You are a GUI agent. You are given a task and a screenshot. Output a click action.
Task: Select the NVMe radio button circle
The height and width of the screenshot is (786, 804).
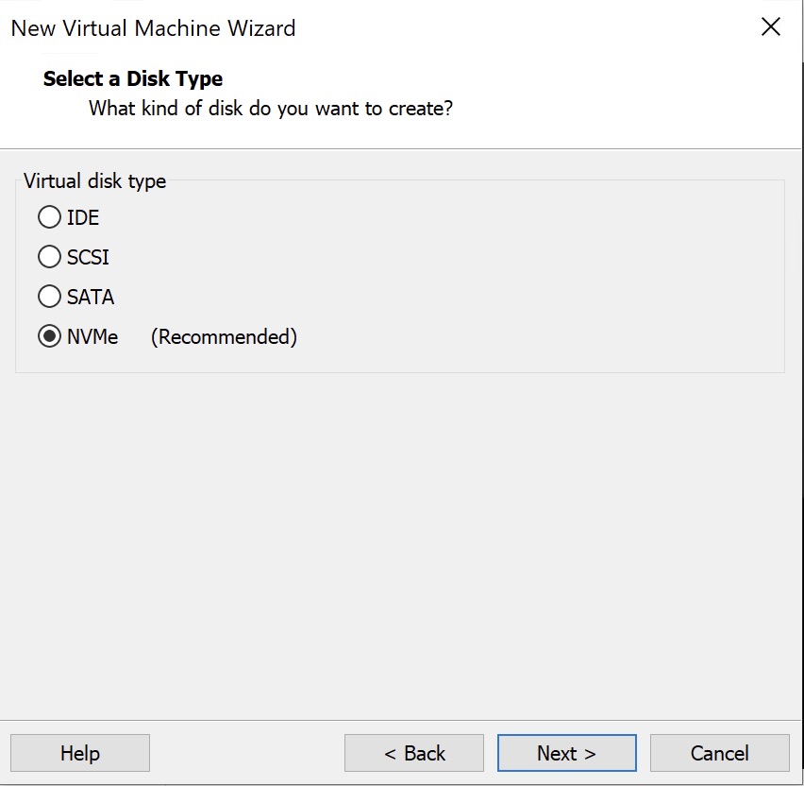point(49,336)
